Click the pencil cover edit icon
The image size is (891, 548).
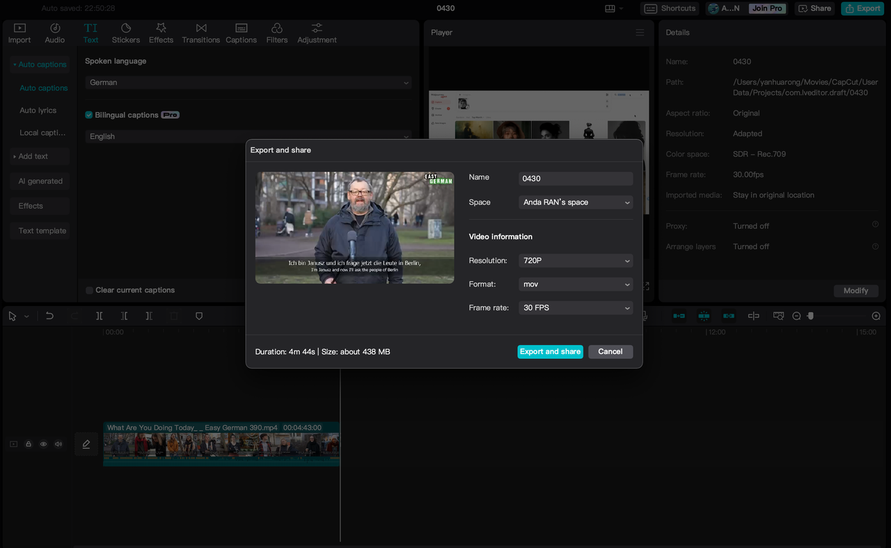point(86,444)
